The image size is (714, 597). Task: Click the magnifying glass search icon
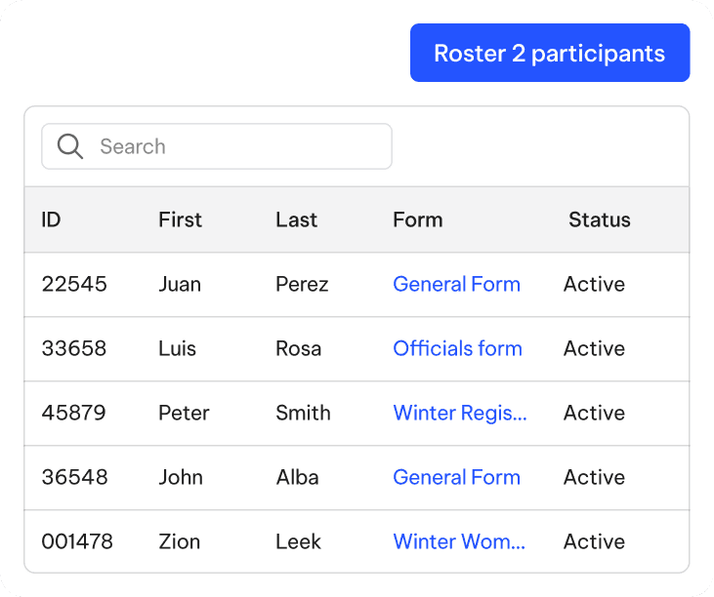pos(70,146)
